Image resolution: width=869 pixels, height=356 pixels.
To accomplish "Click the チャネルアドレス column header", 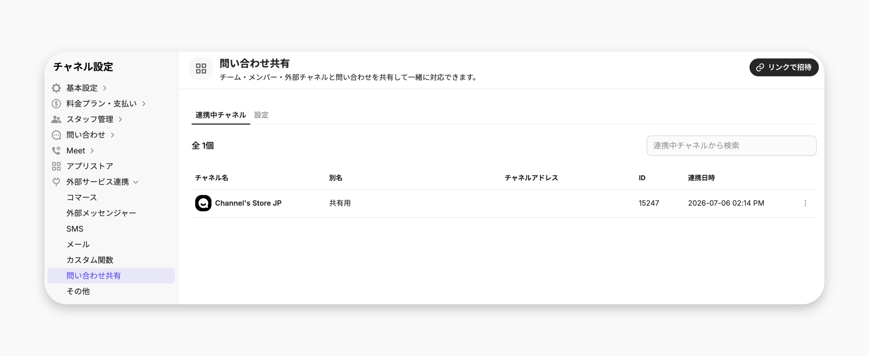I will tap(531, 178).
